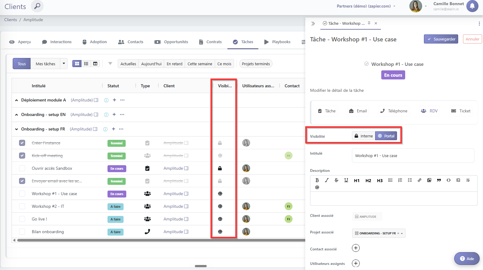
Task: Check the Workshop #1 - Use case checkbox
Action: pos(22,194)
